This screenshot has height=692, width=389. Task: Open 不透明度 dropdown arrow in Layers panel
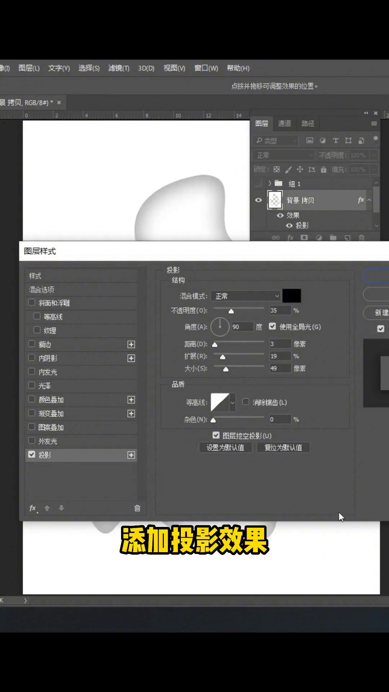[x=374, y=155]
